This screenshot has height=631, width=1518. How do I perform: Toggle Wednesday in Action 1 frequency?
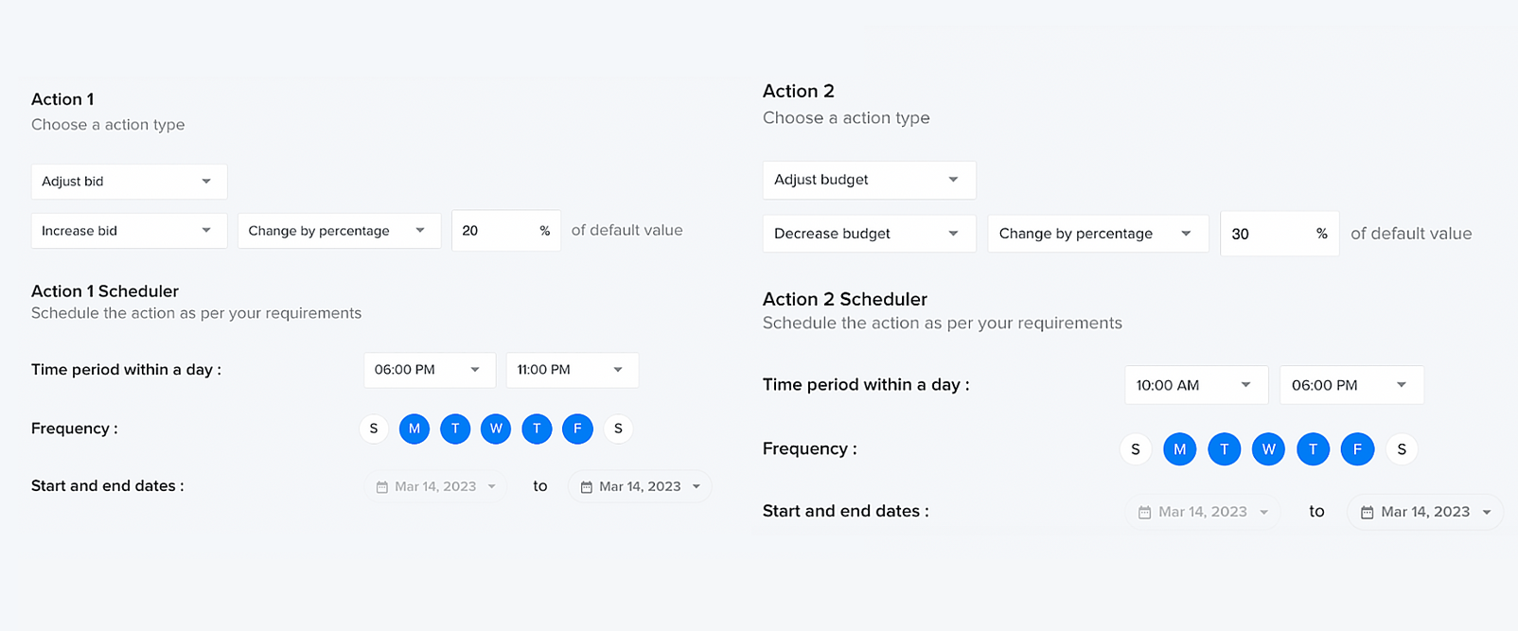[x=496, y=429]
